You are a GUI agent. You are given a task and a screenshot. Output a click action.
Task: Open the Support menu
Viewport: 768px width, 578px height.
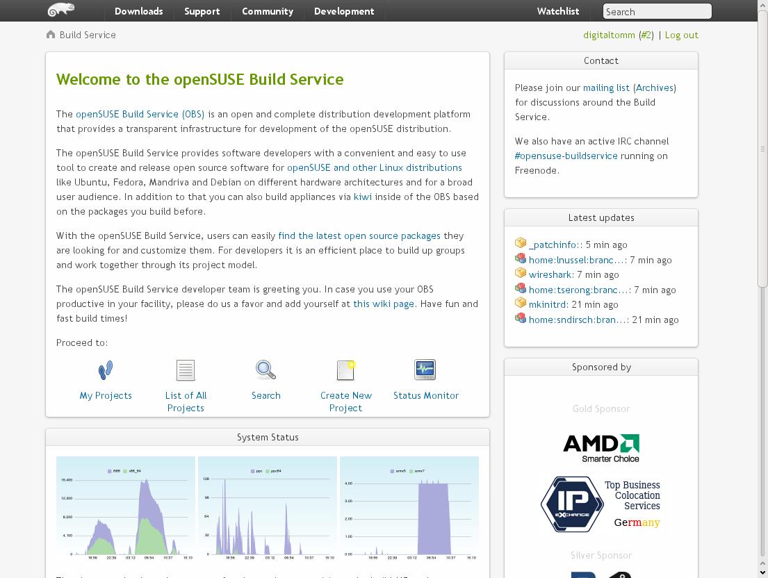(202, 11)
